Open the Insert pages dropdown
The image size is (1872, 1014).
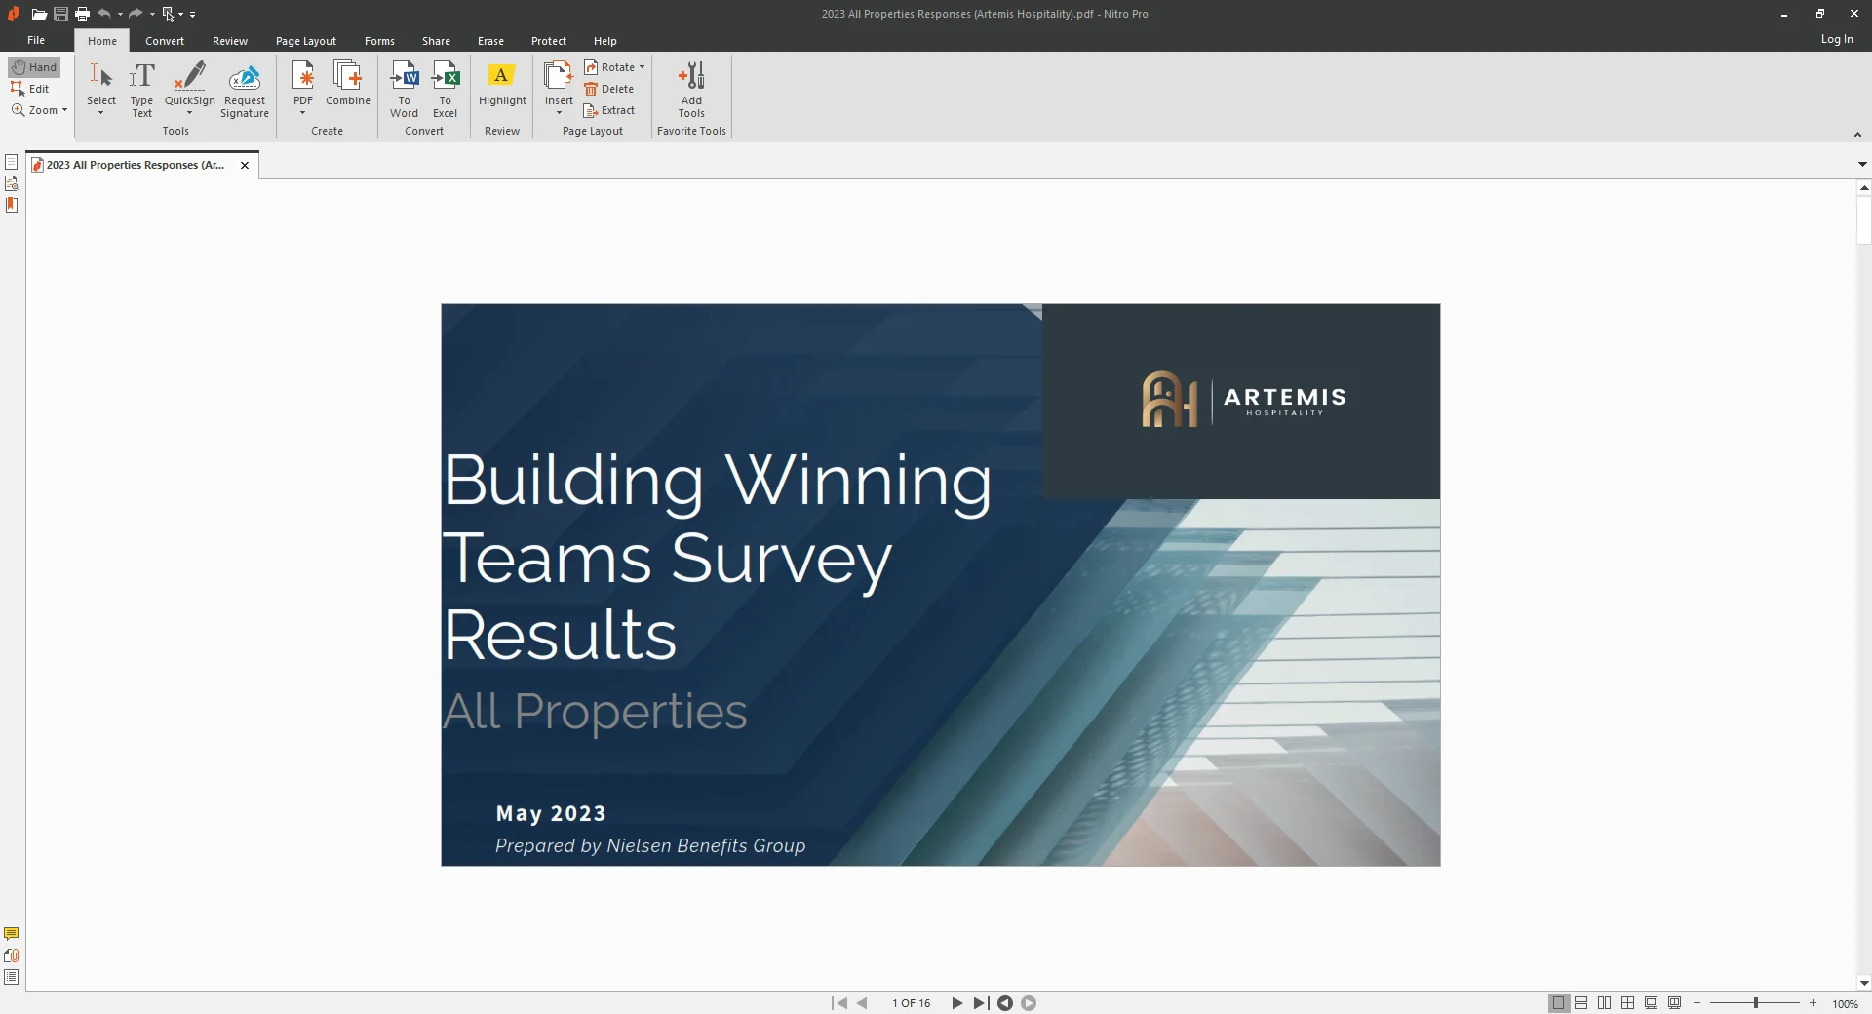558,113
